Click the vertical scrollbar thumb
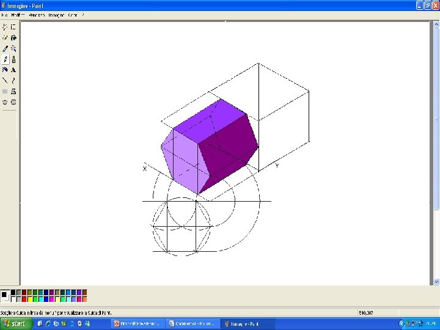Image resolution: width=440 pixels, height=330 pixels. tap(436, 119)
